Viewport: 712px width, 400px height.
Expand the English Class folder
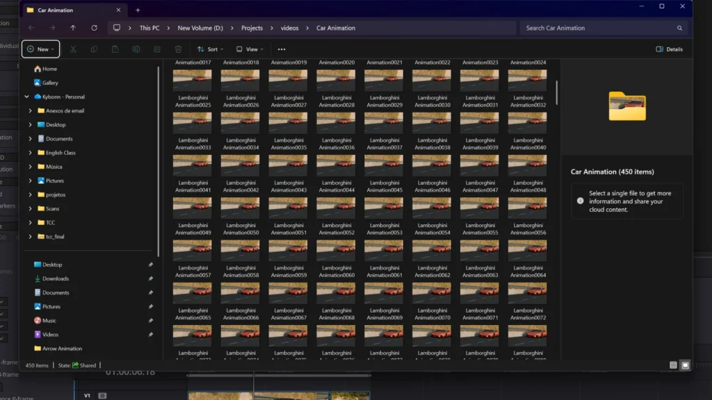pyautogui.click(x=31, y=153)
